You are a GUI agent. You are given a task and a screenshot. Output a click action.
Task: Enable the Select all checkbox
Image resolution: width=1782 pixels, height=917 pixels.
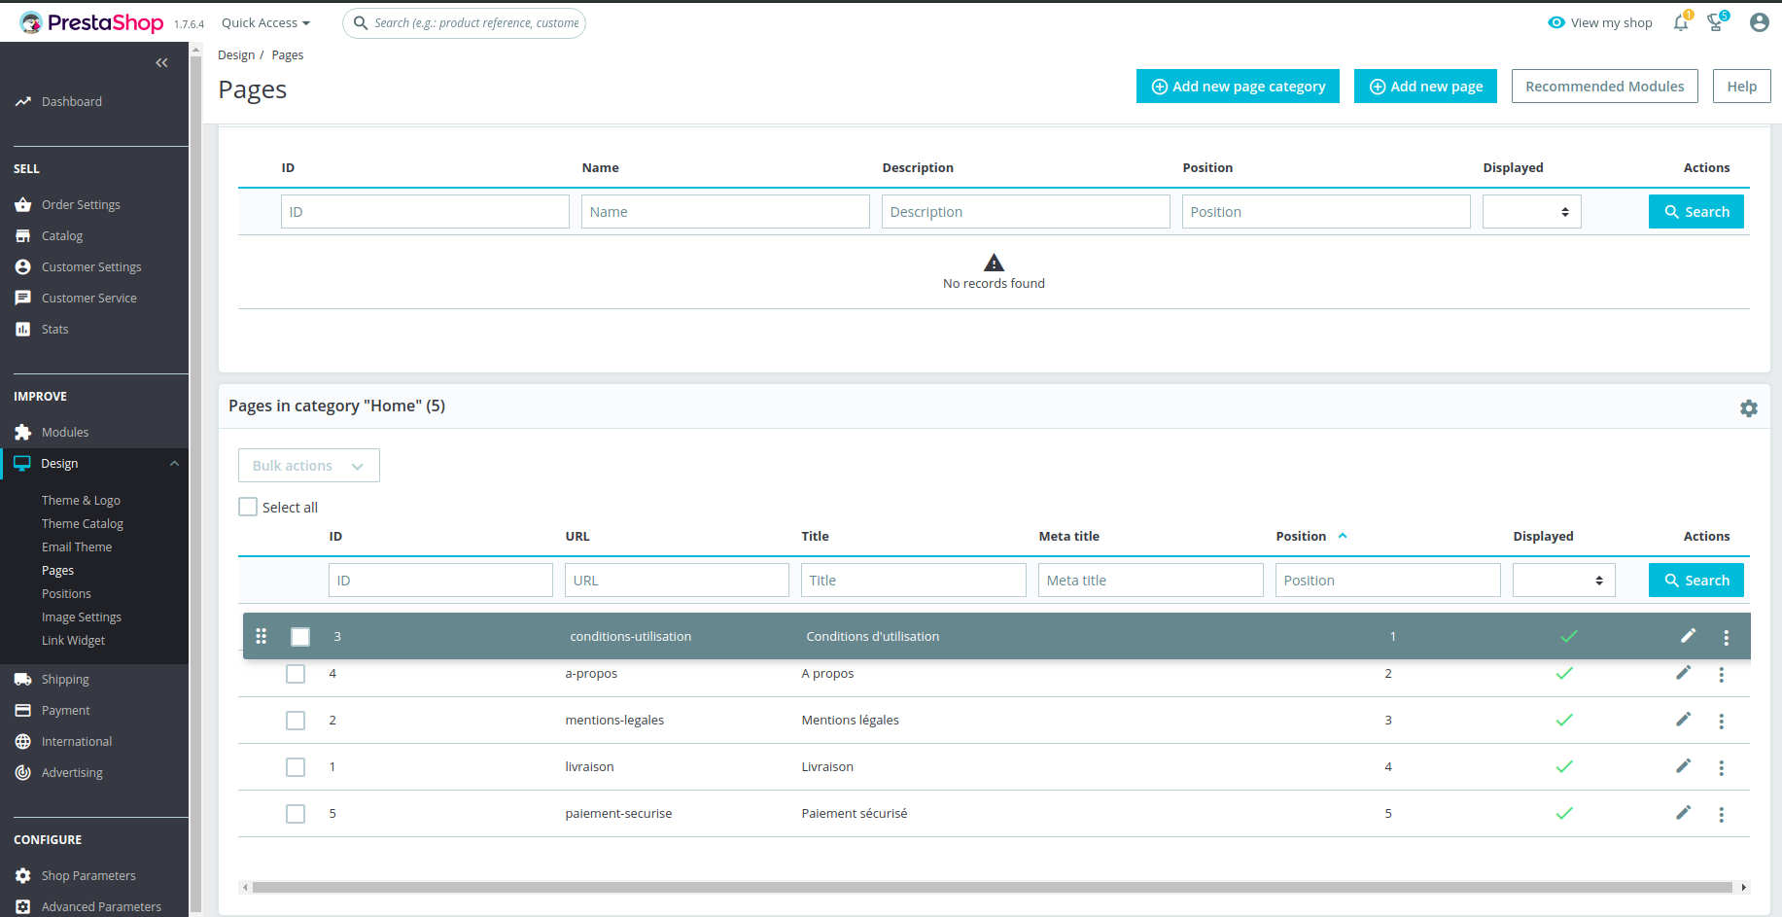[x=248, y=507]
